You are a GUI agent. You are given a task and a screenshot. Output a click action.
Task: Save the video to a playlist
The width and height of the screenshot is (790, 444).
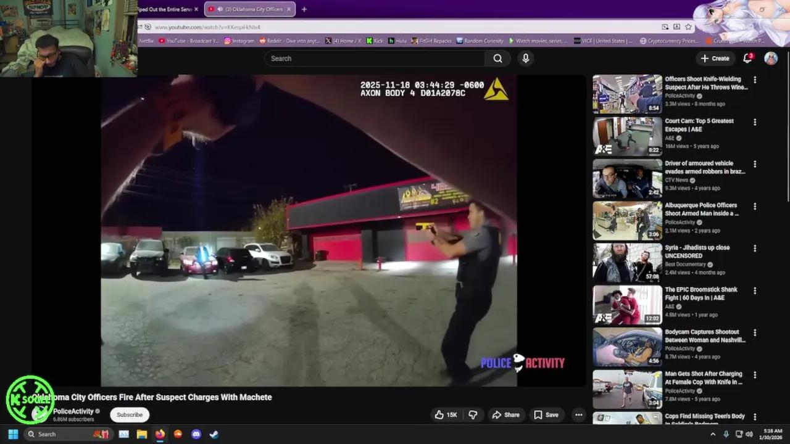tap(546, 414)
